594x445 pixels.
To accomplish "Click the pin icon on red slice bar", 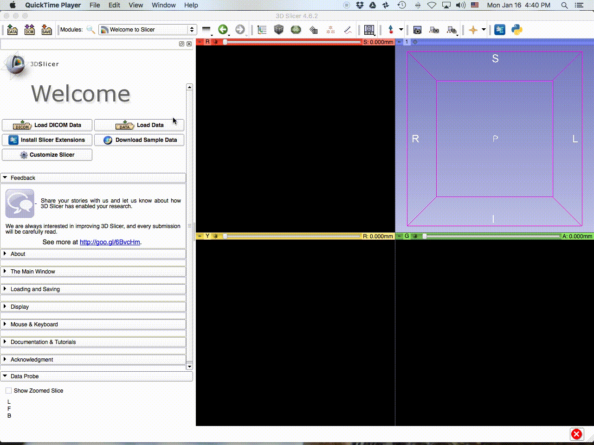I will pyautogui.click(x=200, y=42).
